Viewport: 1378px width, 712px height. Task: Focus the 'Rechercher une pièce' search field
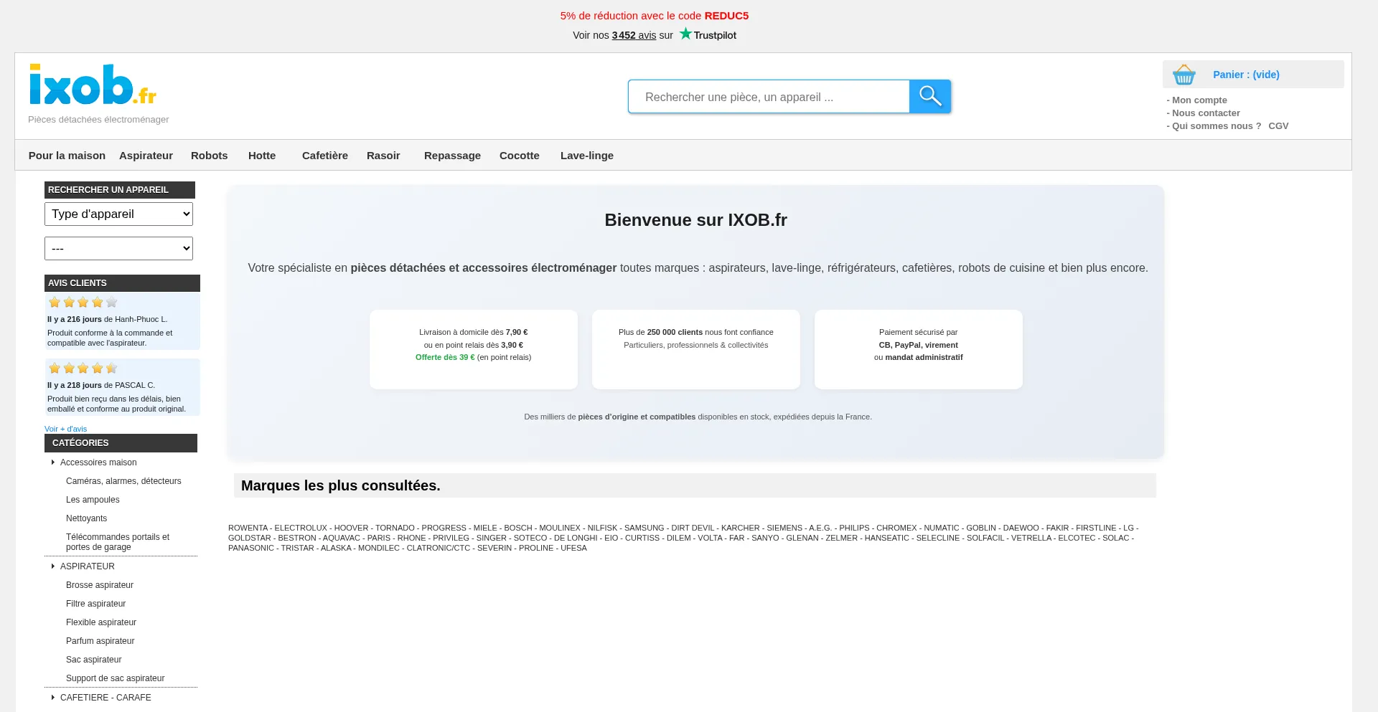tap(769, 97)
